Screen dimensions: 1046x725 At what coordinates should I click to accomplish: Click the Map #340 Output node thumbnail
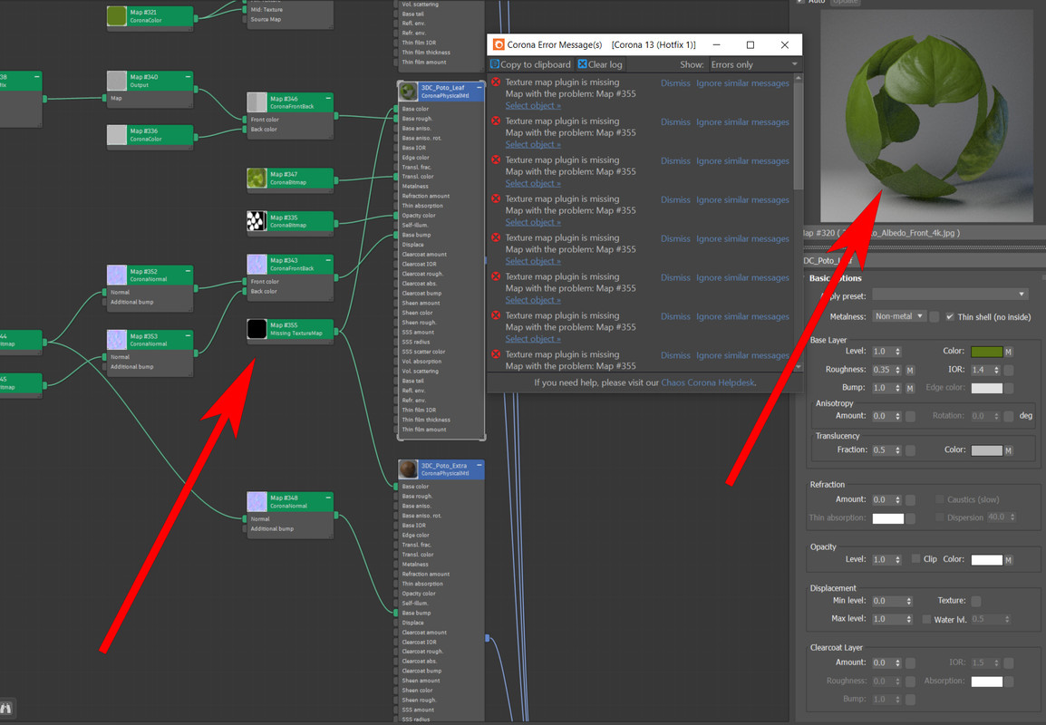point(117,81)
